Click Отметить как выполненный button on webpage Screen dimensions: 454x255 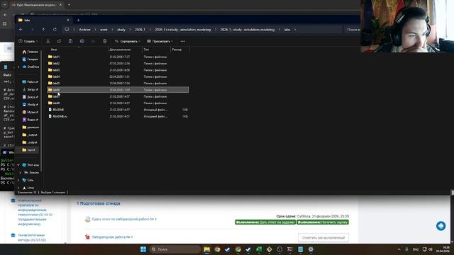(323, 238)
